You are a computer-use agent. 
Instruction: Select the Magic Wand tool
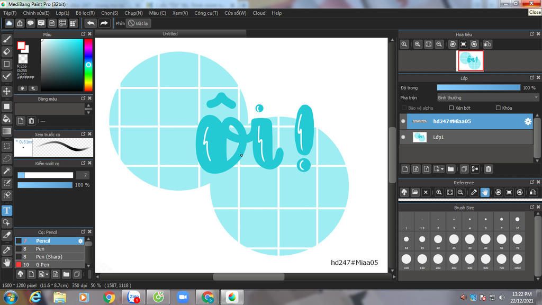click(x=6, y=171)
